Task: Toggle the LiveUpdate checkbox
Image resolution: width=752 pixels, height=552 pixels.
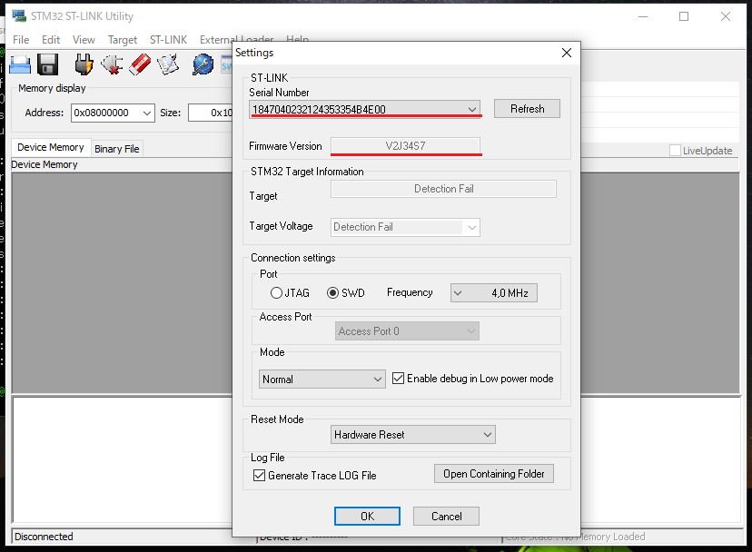Action: [x=675, y=151]
